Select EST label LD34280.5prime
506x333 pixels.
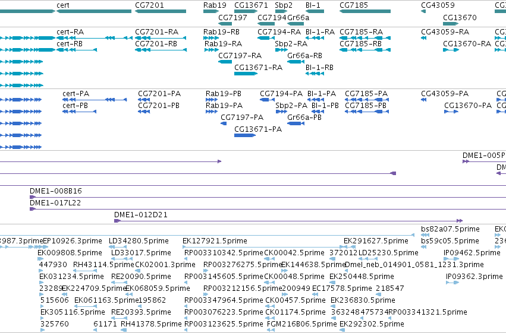(139, 241)
